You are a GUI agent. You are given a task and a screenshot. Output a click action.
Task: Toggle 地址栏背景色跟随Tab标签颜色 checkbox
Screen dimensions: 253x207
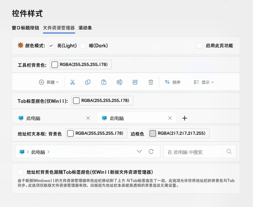pyautogui.click(x=21, y=172)
